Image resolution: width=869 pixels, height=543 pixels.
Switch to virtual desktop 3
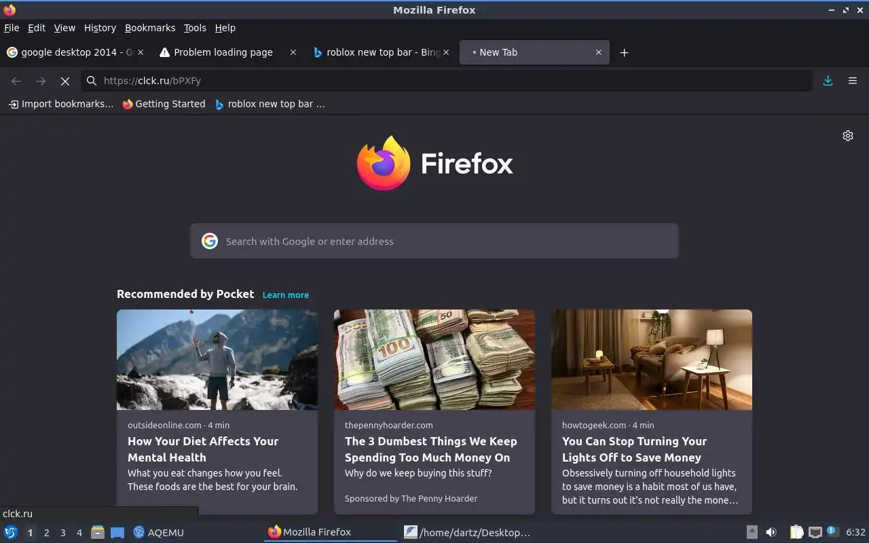(63, 533)
